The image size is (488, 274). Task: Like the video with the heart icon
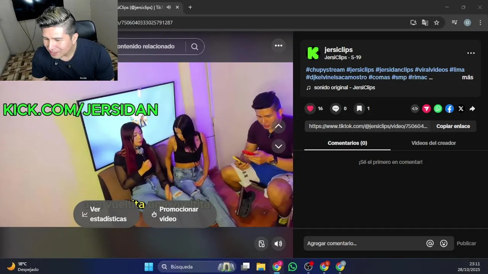[310, 108]
